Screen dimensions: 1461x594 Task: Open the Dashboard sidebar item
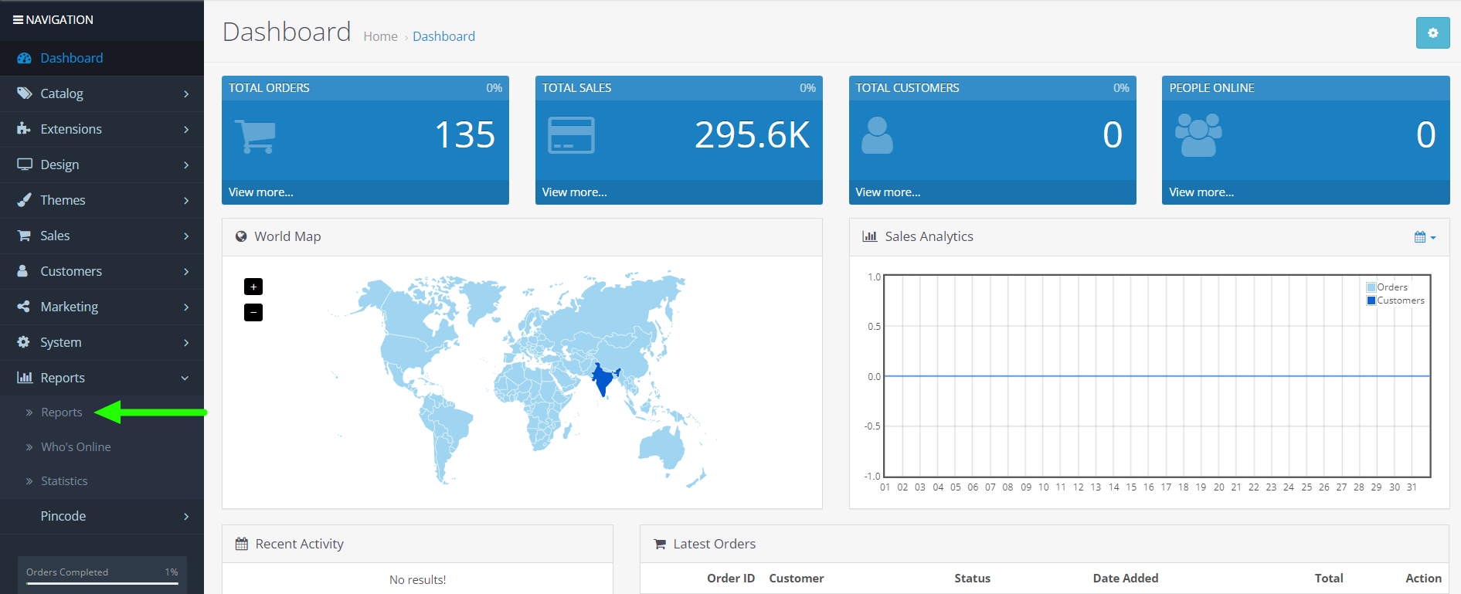102,58
